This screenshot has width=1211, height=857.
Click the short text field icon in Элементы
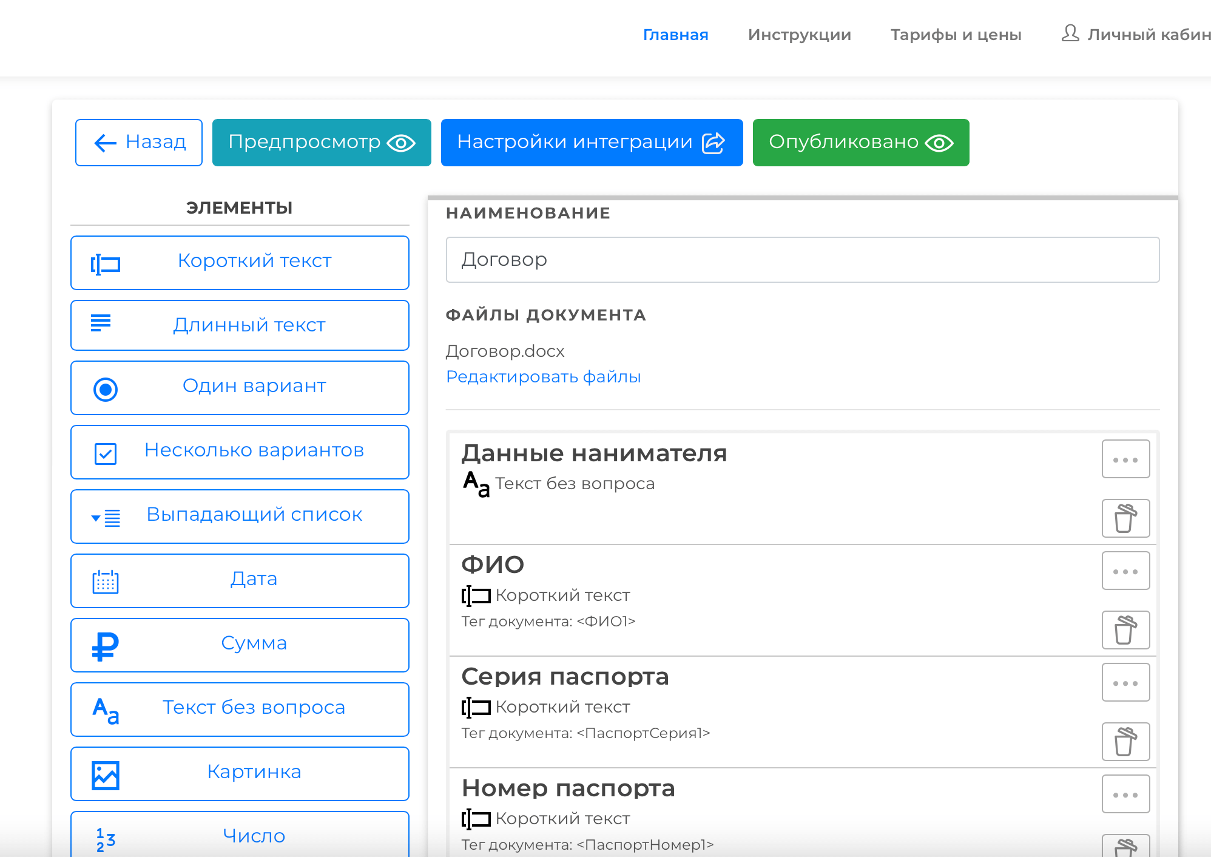(x=106, y=265)
